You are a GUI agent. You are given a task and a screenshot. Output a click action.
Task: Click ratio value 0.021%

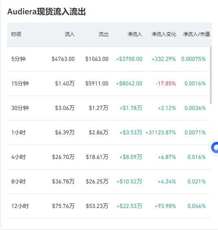(x=197, y=181)
